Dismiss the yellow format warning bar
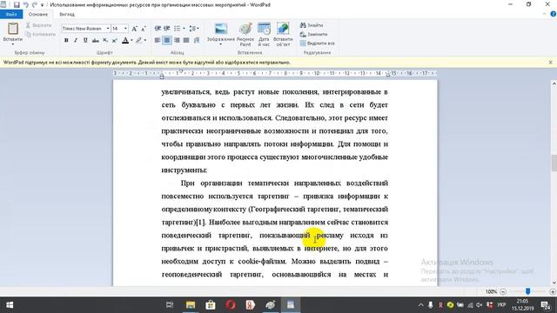557x313 pixels. coord(551,62)
